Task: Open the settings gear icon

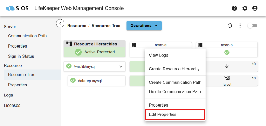Action: coord(245,8)
